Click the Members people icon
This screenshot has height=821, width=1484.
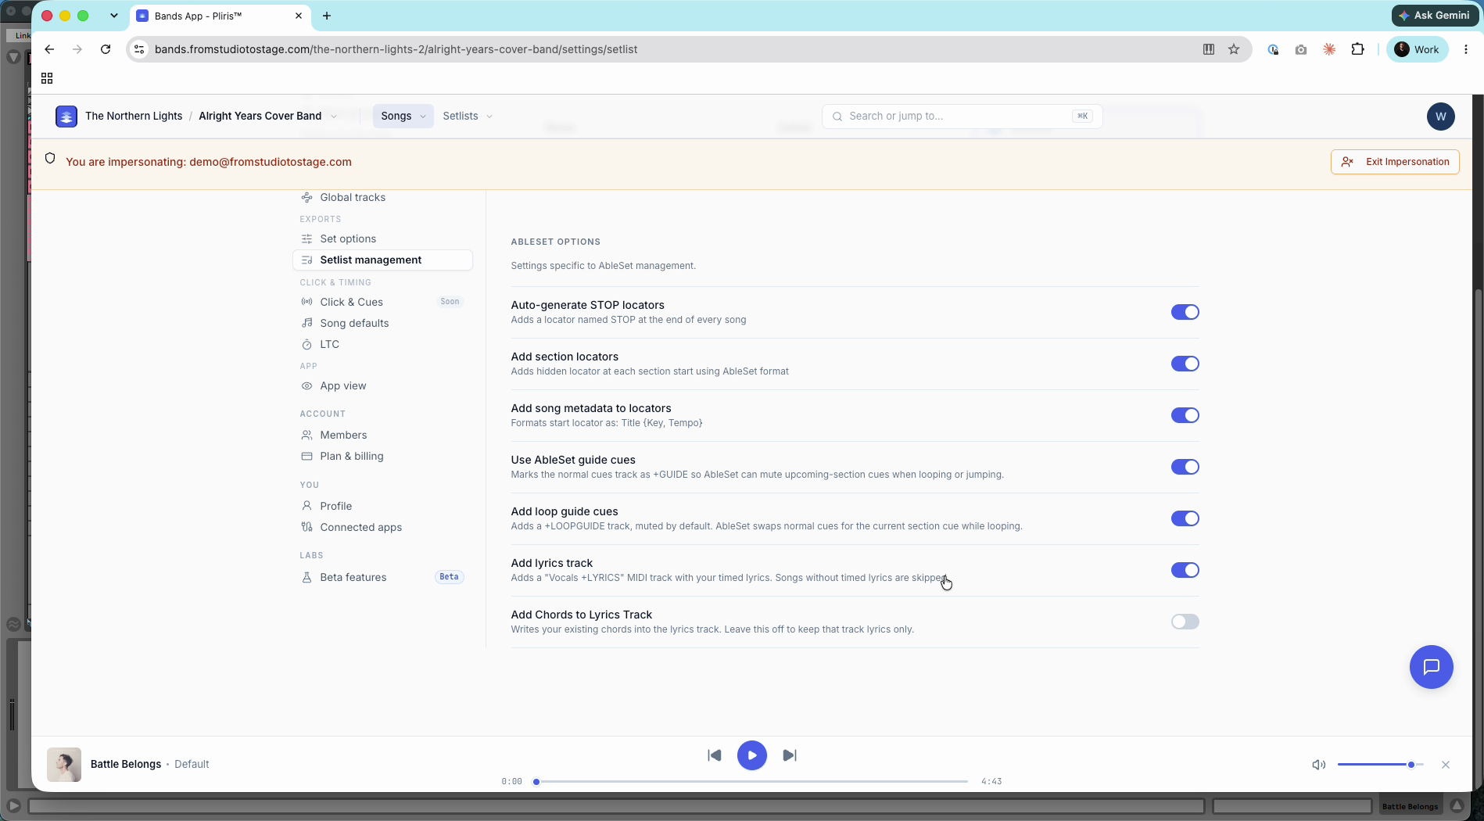[307, 435]
